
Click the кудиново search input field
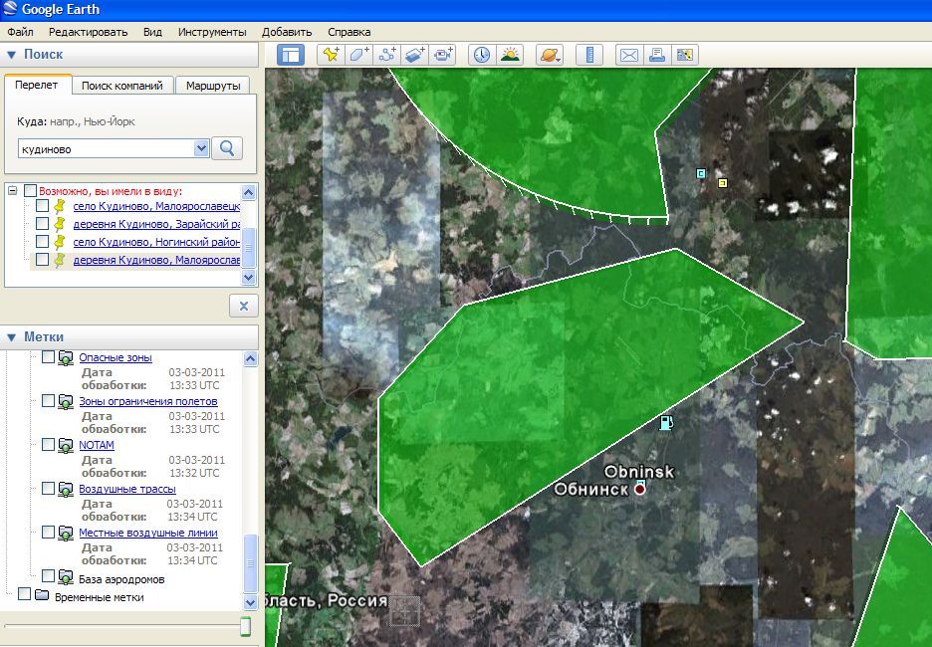[107, 148]
